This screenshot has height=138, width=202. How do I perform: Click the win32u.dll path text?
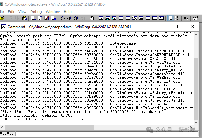(145, 62)
